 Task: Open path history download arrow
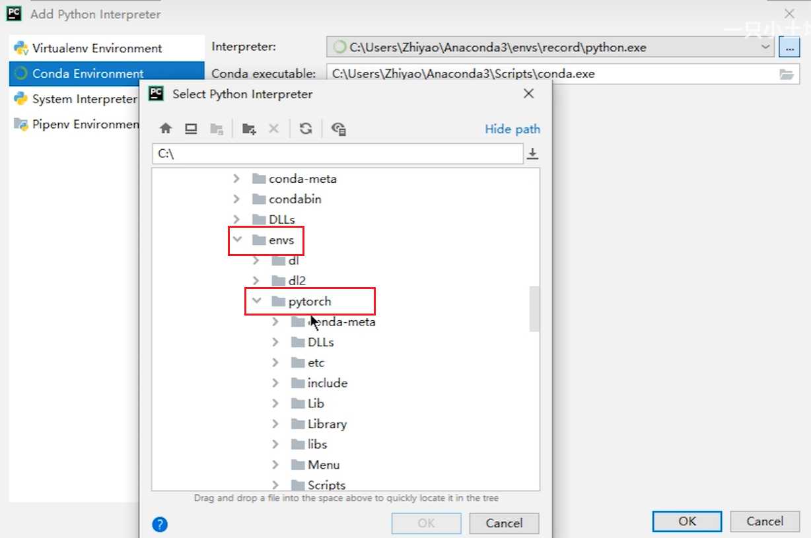coord(533,154)
